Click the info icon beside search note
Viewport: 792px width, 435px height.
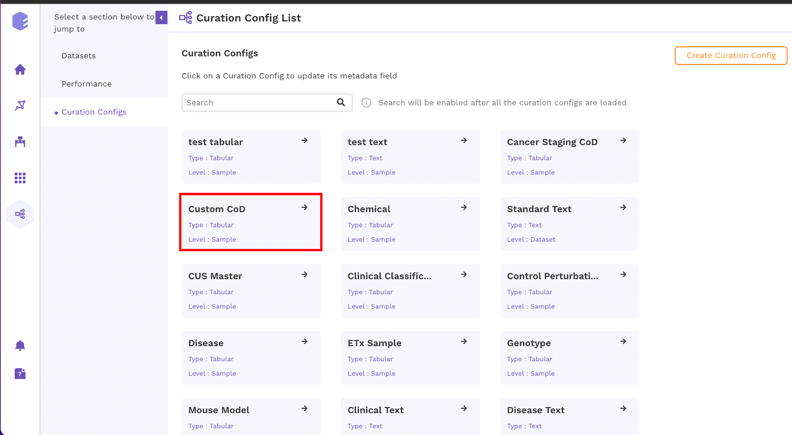point(366,102)
